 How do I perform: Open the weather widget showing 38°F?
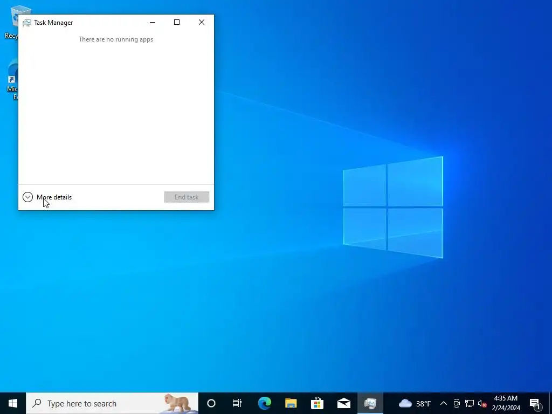click(x=415, y=403)
